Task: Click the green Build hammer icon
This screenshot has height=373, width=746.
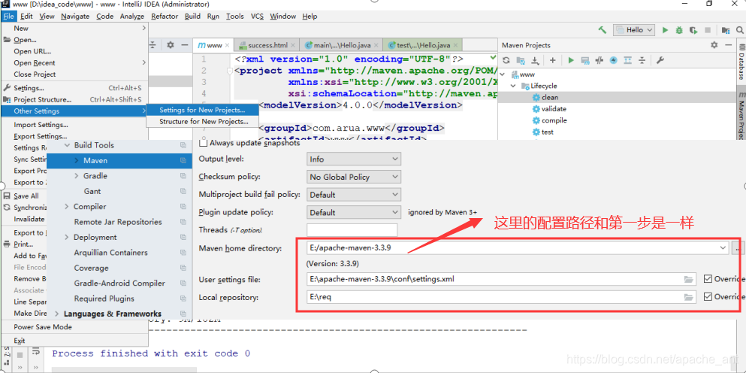Action: pyautogui.click(x=603, y=30)
